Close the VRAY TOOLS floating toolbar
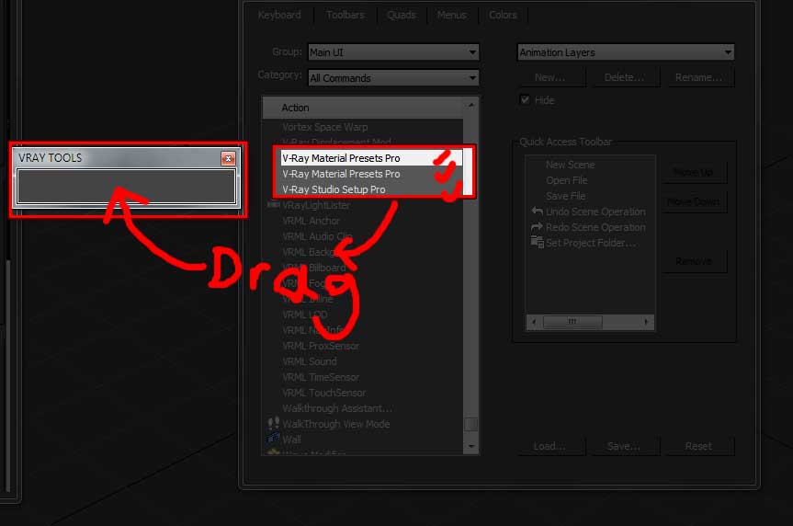Screen dimensions: 793x526 (228, 158)
